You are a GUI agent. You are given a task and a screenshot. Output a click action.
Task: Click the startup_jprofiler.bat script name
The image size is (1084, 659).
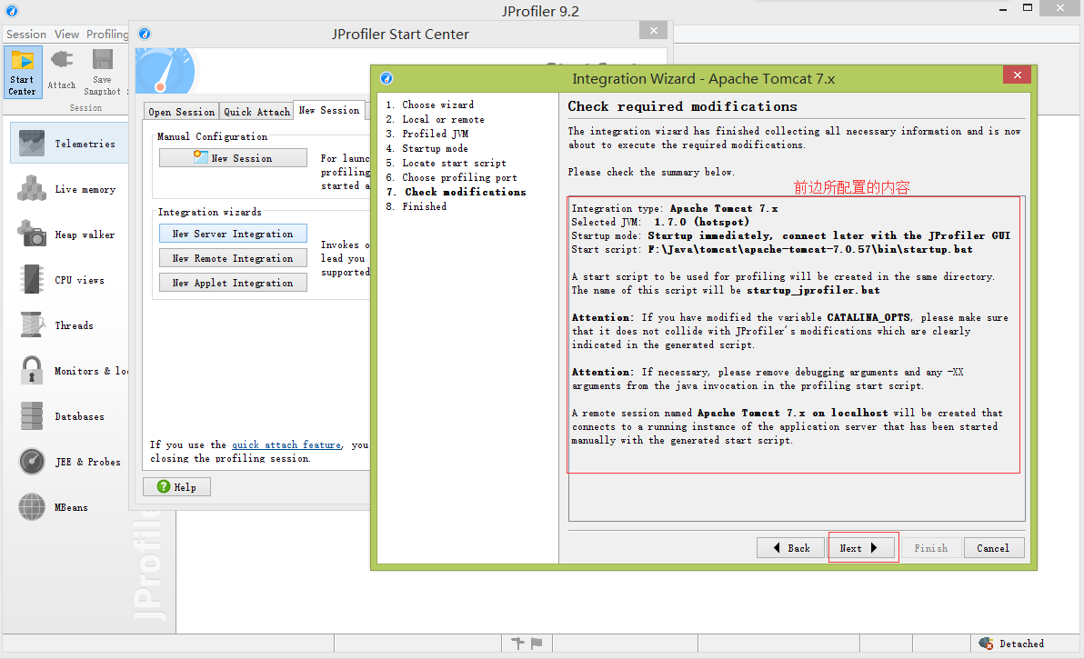813,290
